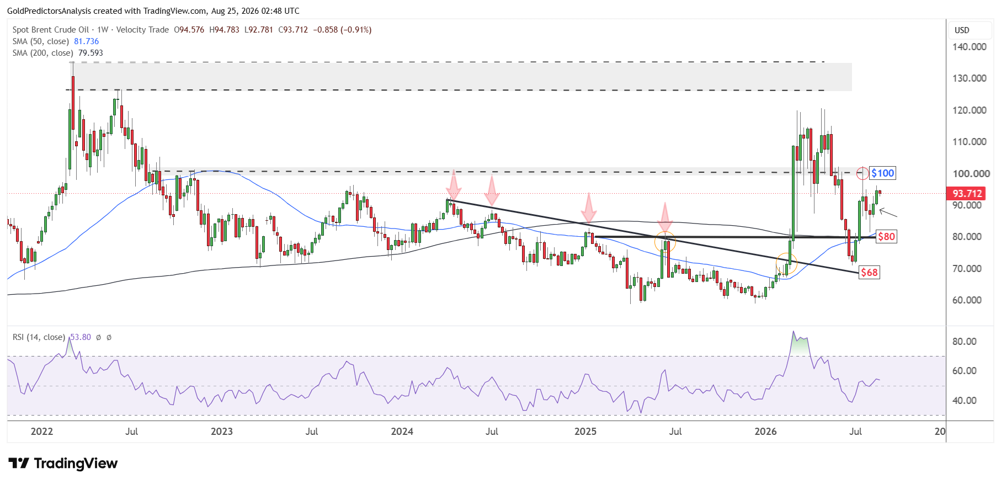This screenshot has width=1001, height=484.
Task: Select the "Spot Brent Crude Oil" symbol title
Action: coord(51,30)
